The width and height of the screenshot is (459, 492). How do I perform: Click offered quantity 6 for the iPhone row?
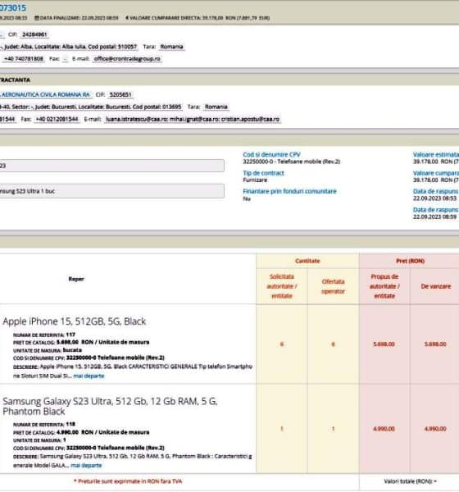click(333, 344)
